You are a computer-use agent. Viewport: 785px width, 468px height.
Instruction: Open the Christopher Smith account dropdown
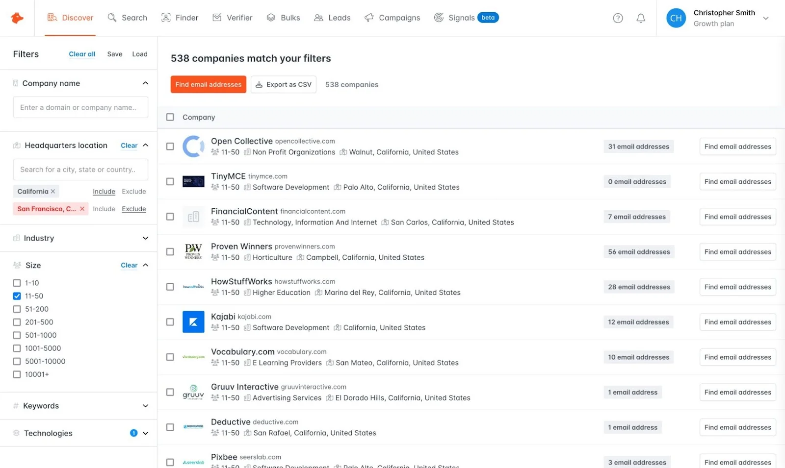pos(765,18)
